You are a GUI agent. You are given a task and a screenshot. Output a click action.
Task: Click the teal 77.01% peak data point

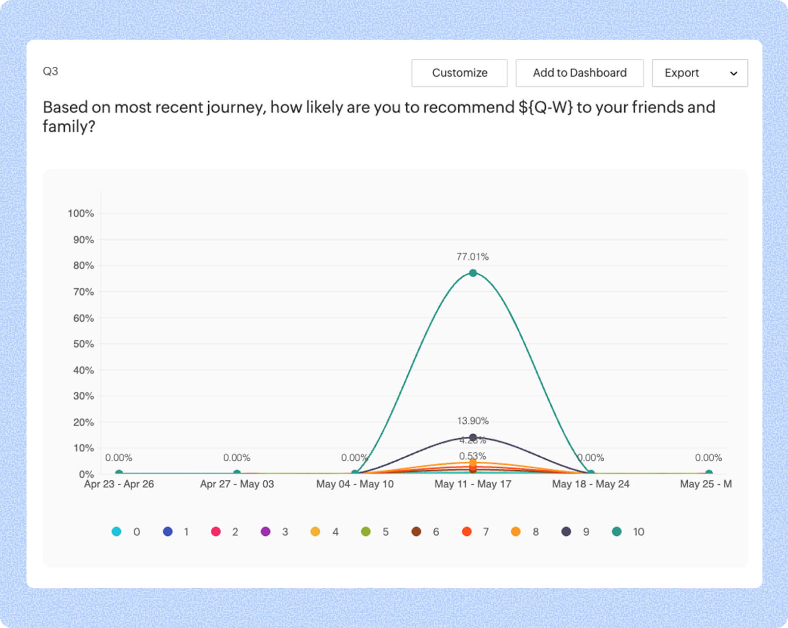click(473, 272)
